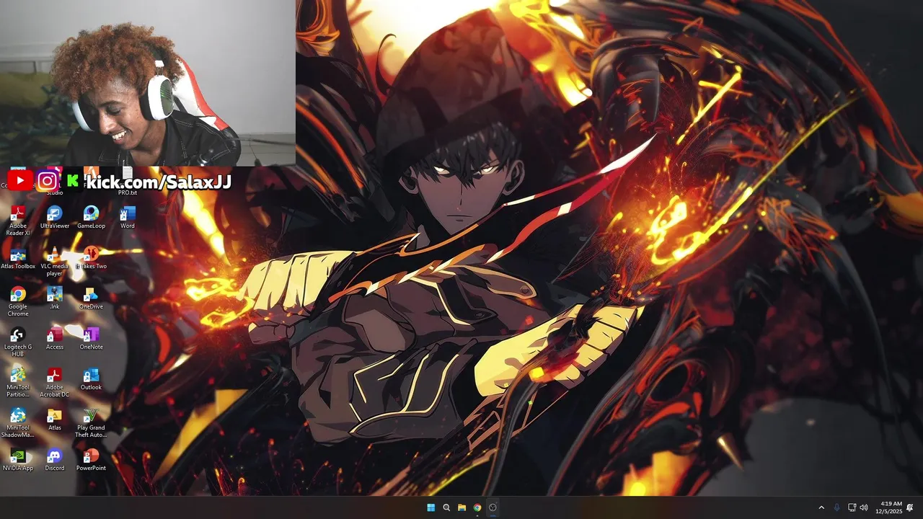923x519 pixels.
Task: Open taskbar Search
Action: click(446, 507)
